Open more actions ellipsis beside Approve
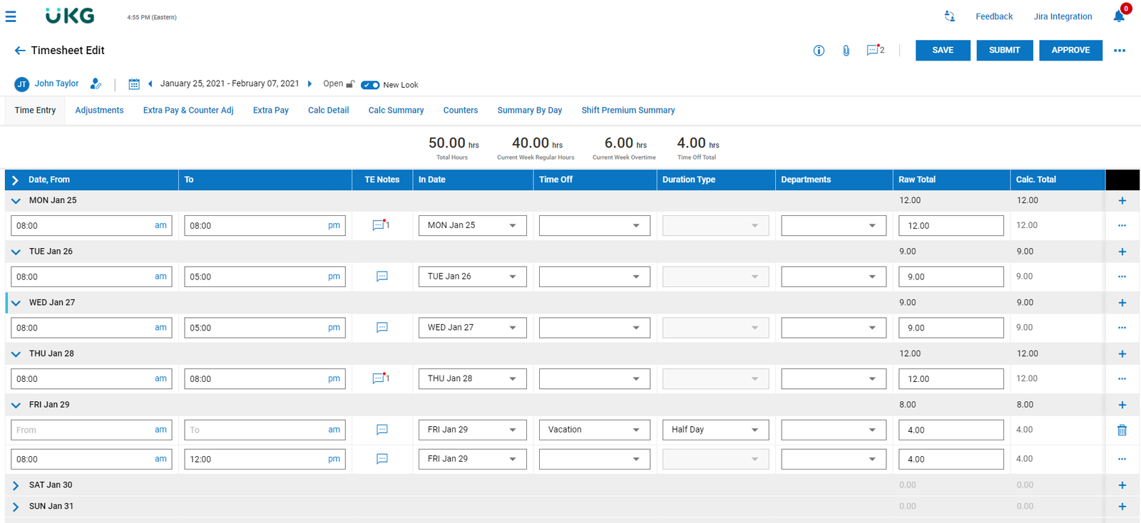This screenshot has height=523, width=1141. [x=1120, y=51]
